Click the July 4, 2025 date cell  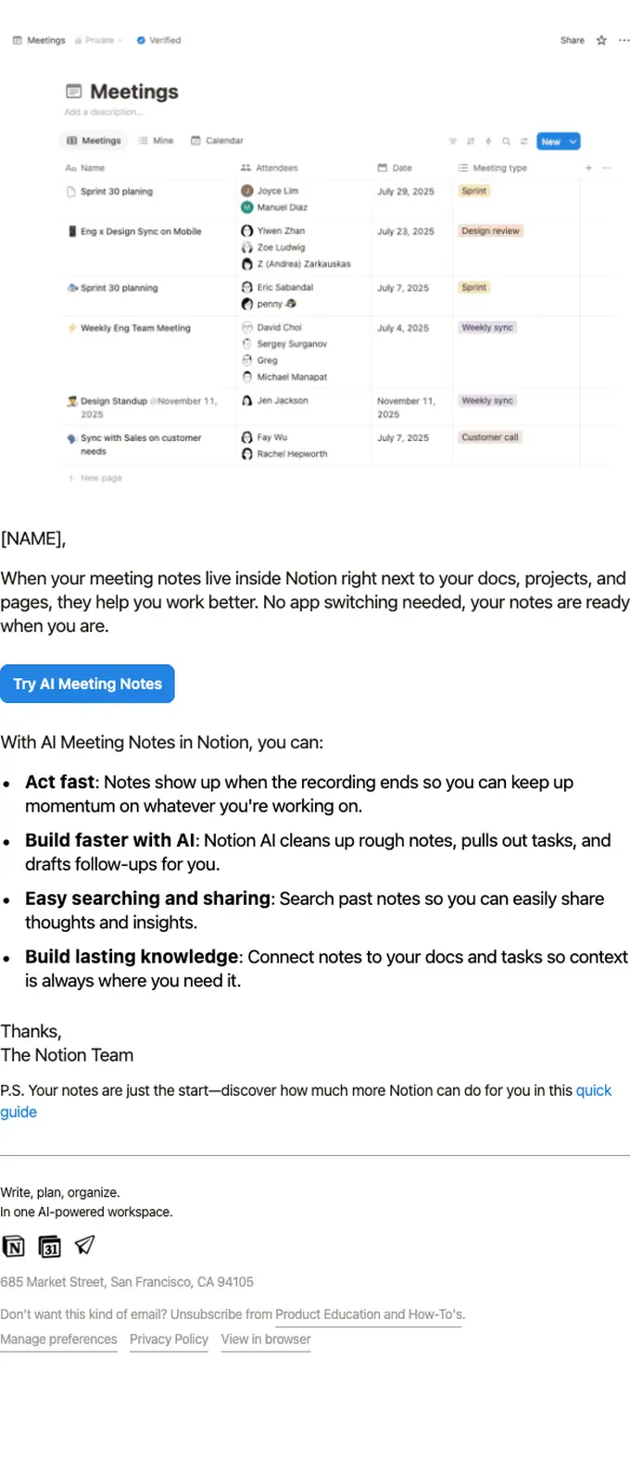(x=403, y=328)
